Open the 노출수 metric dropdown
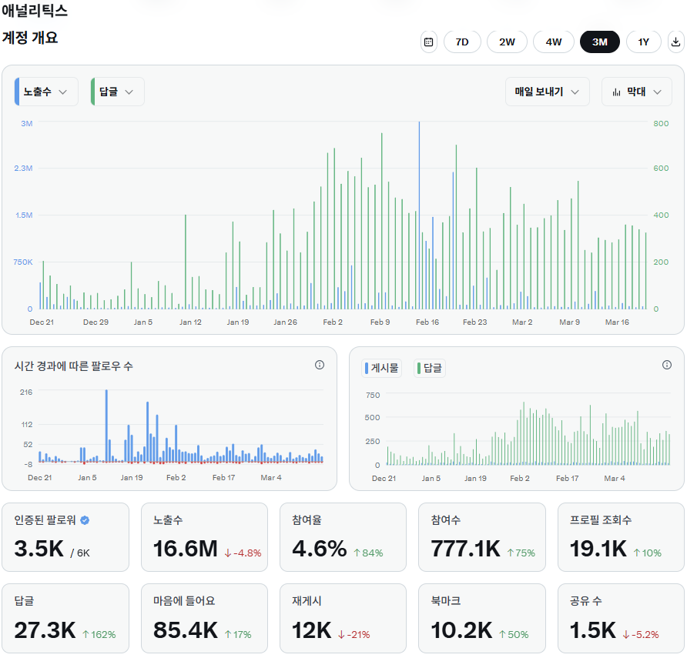 [46, 92]
